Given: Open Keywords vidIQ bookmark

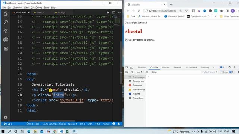Looking at the screenshot, I should (174, 16).
